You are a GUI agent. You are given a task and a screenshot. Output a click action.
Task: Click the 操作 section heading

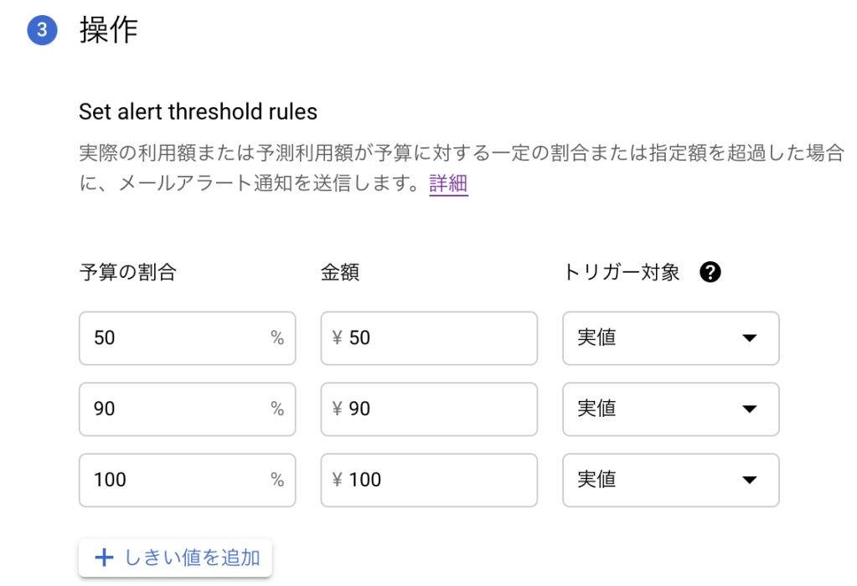pos(109,31)
